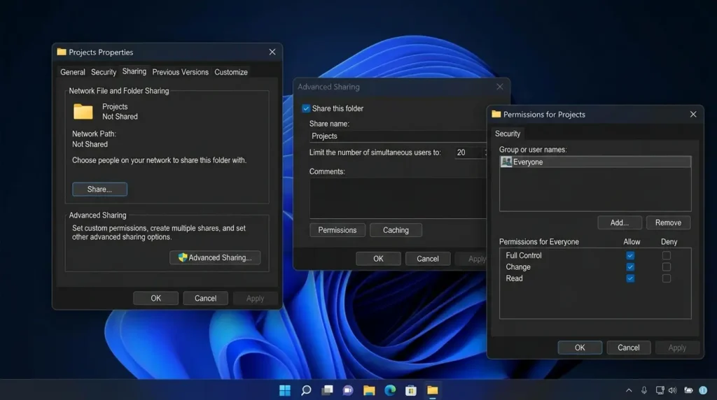
Task: Click Cancel in Advanced Sharing
Action: pos(428,259)
